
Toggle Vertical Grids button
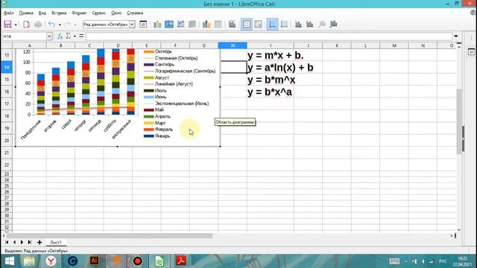284,25
